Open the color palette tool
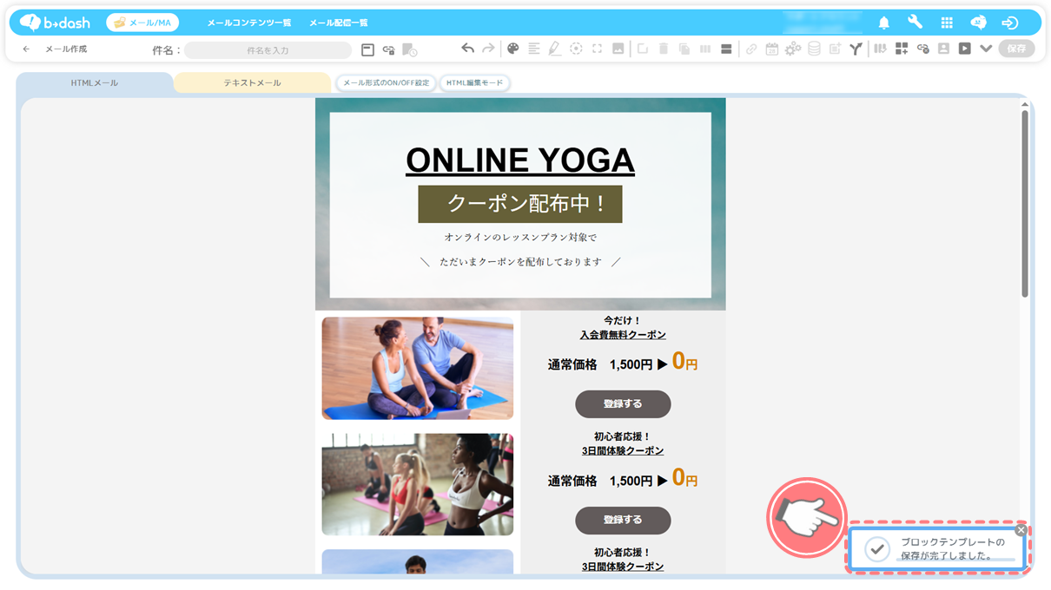 click(513, 49)
